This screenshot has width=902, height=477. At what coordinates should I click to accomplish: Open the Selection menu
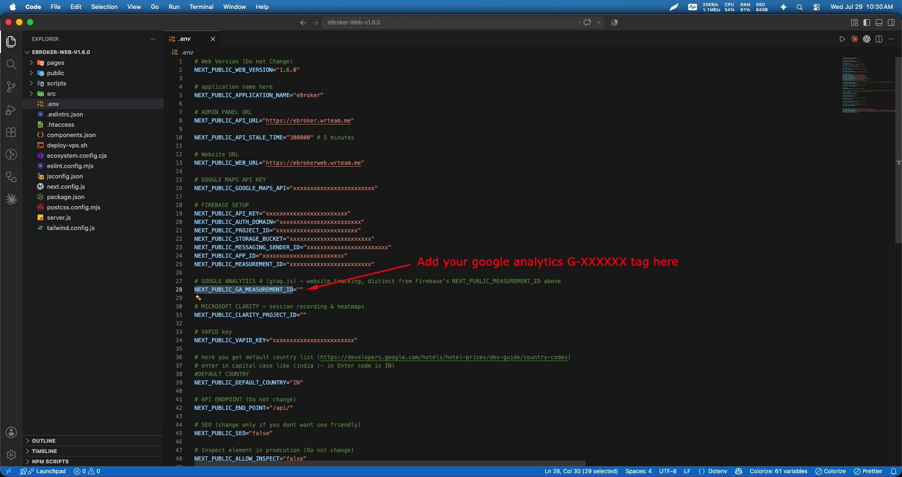point(104,7)
